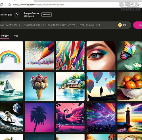
Task: Open the laser concert crowd image
Action: [101, 117]
